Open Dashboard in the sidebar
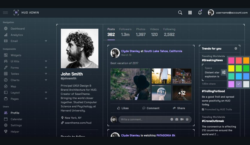This screenshot has height=145, width=250. 18,28
